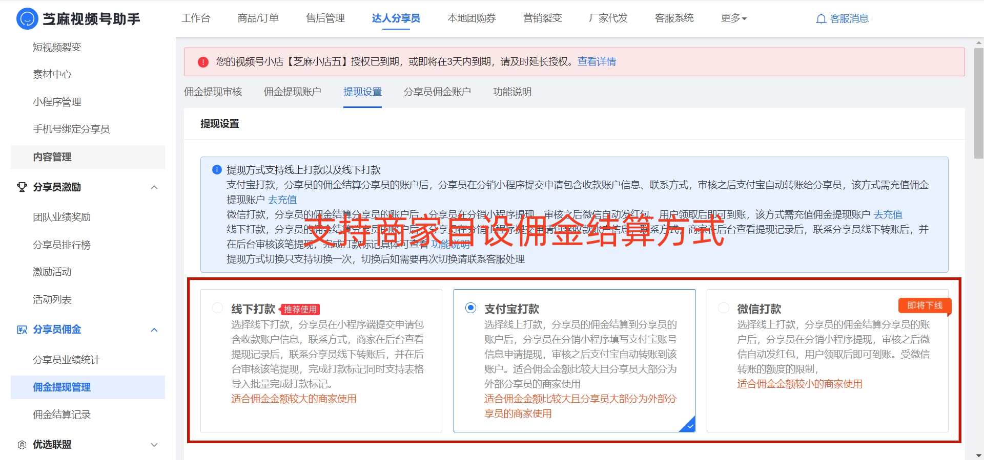This screenshot has width=984, height=460.
Task: Click the blue info icon in the notice box
Action: coord(217,169)
